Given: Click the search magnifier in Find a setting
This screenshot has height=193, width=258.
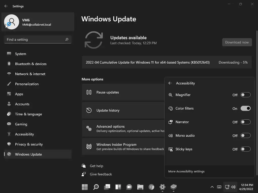Looking at the screenshot, I should tap(67, 39).
